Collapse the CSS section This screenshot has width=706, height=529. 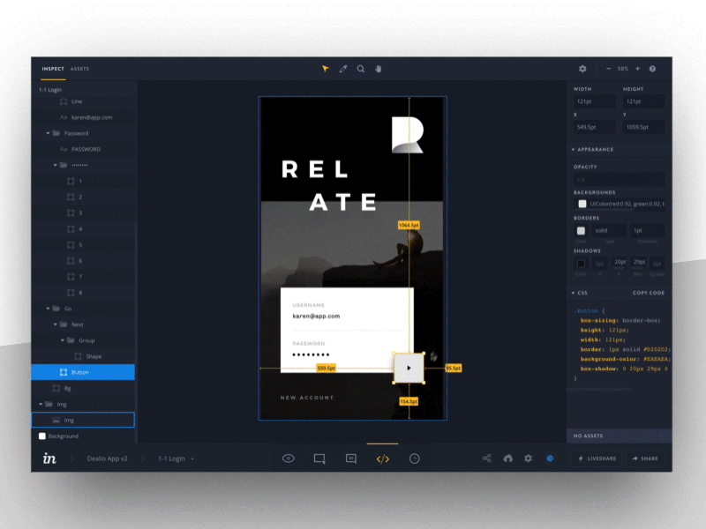pyautogui.click(x=573, y=293)
